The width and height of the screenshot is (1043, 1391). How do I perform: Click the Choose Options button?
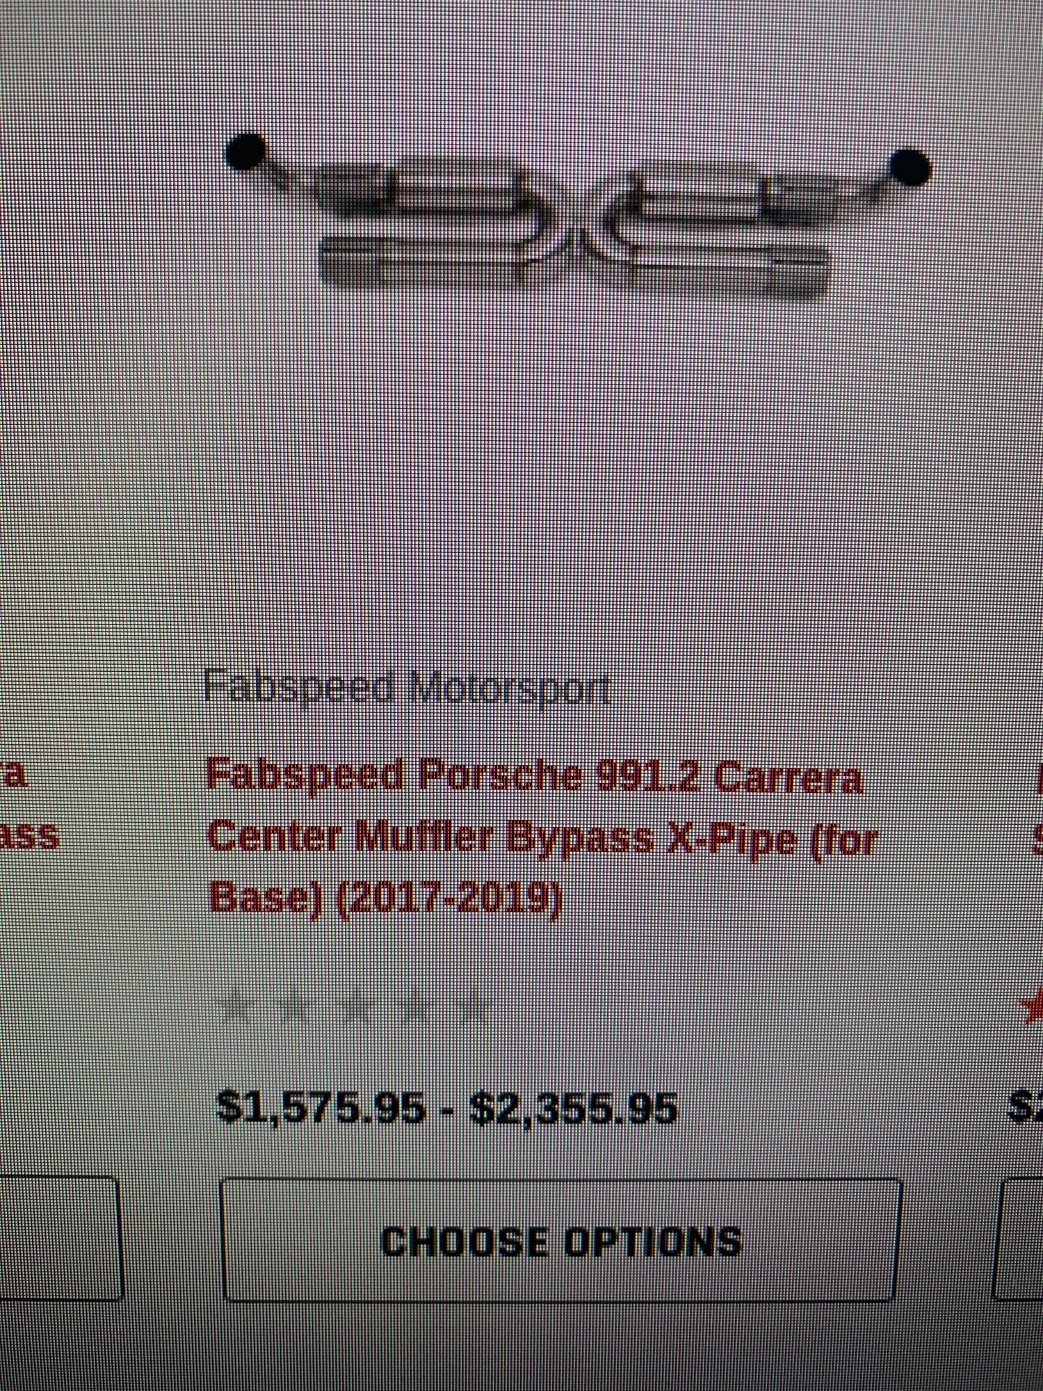click(559, 1239)
